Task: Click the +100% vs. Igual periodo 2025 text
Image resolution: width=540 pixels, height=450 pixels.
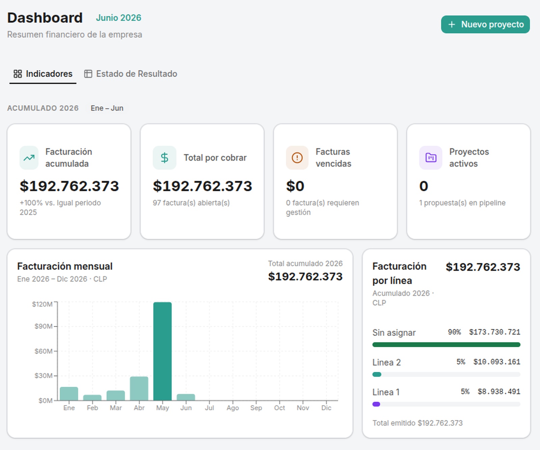Action: pyautogui.click(x=60, y=208)
